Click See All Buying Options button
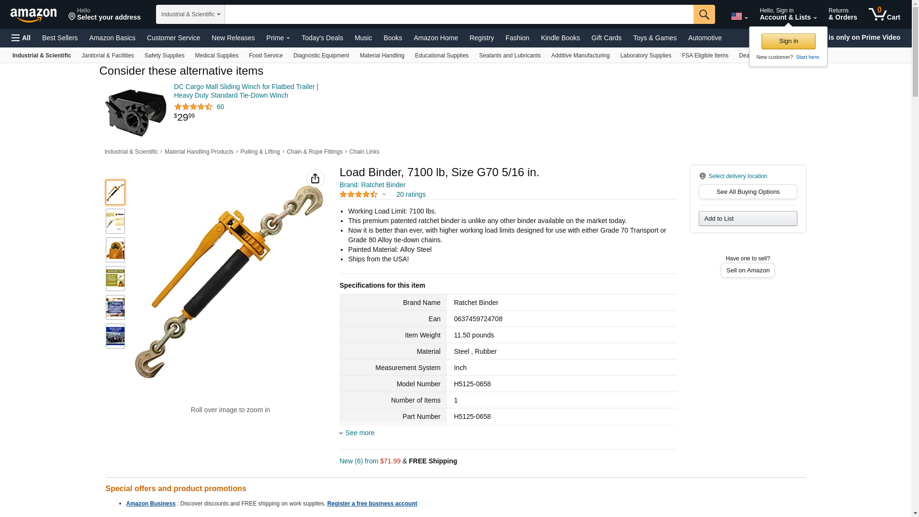The width and height of the screenshot is (919, 517). [748, 191]
